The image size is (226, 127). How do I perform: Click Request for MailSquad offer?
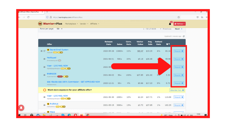coord(179,59)
